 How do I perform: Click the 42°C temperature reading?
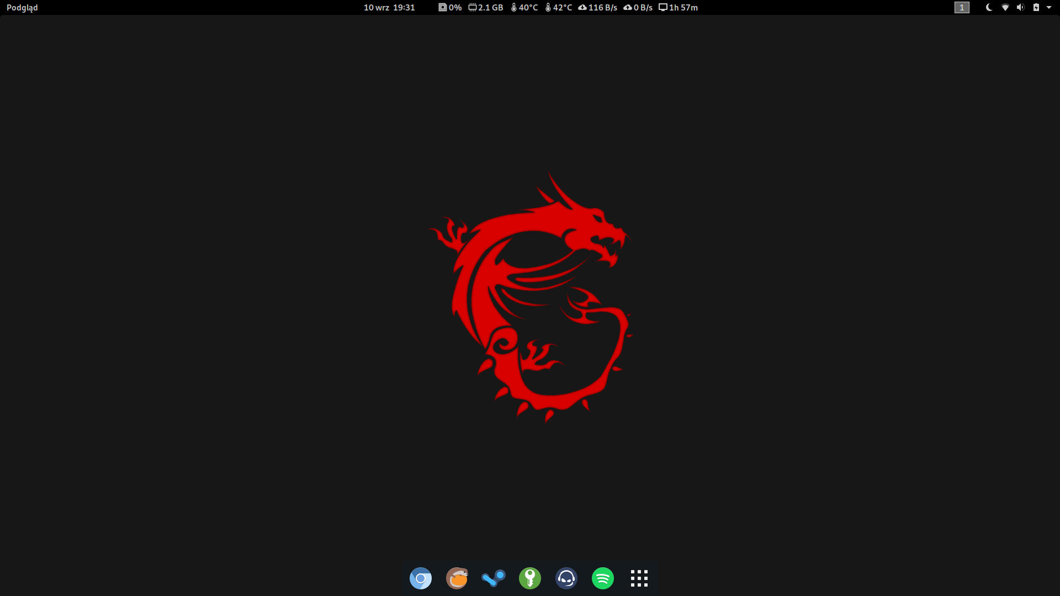pos(559,8)
